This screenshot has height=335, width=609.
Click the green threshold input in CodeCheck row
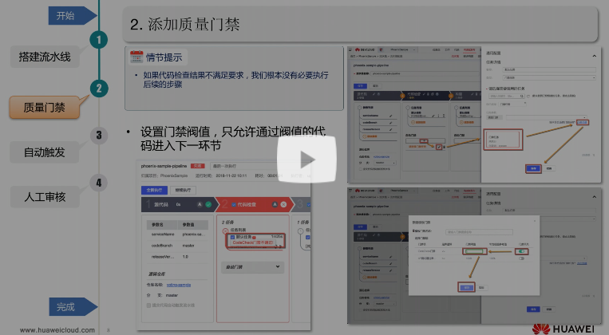[x=474, y=251]
